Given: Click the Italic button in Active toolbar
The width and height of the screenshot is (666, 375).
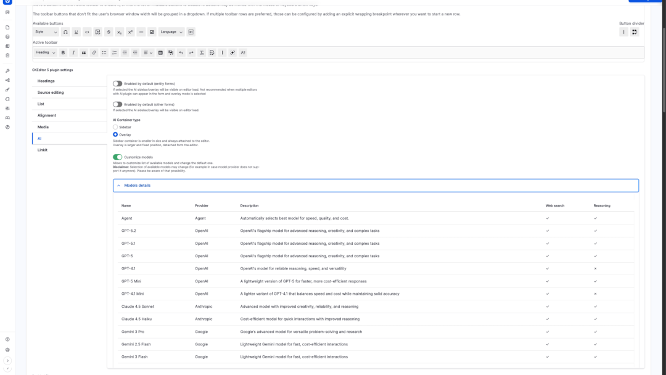Looking at the screenshot, I should pyautogui.click(x=73, y=52).
